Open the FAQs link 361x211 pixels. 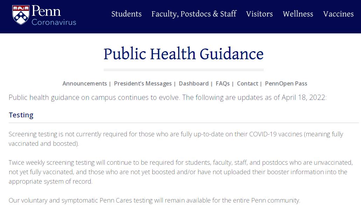[x=222, y=83]
